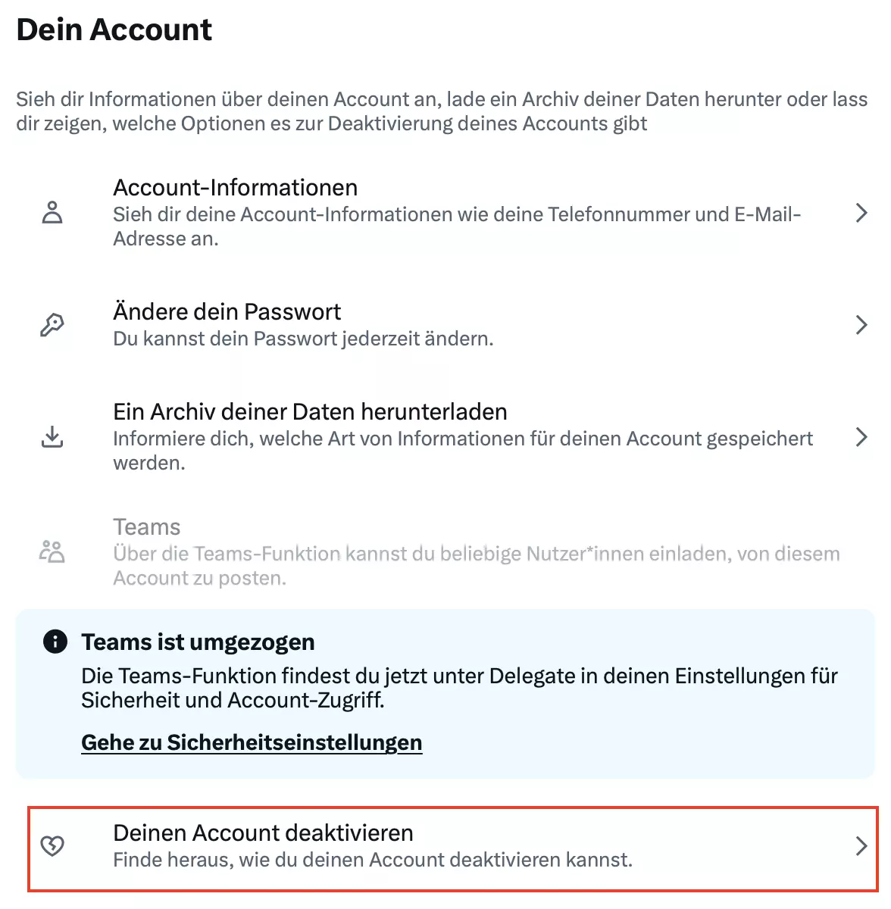The height and width of the screenshot is (909, 891).
Task: Select the account description paragraph text
Action: tap(441, 111)
